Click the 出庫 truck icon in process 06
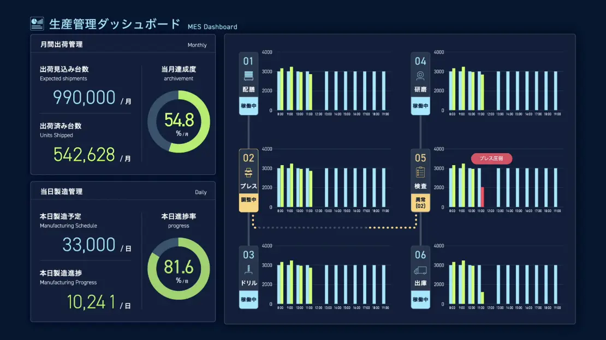 coord(420,270)
